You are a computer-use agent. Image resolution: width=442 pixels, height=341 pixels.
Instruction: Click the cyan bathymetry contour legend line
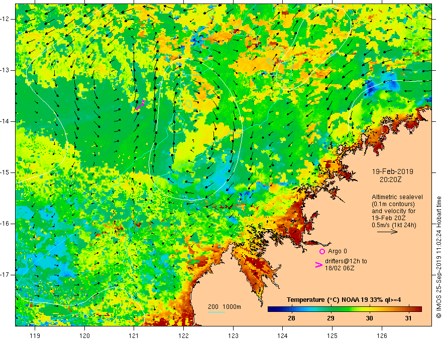click(x=216, y=312)
